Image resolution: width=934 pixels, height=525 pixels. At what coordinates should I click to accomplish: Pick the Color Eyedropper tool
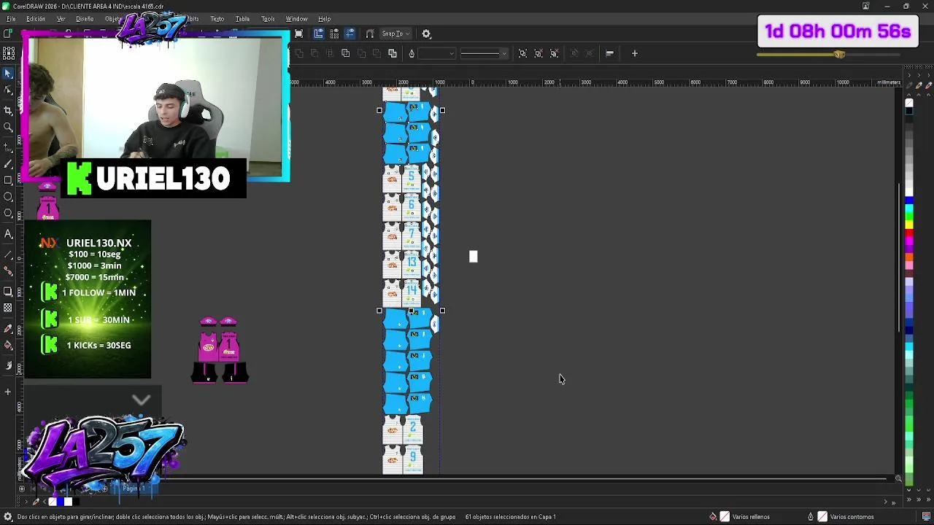(x=8, y=329)
